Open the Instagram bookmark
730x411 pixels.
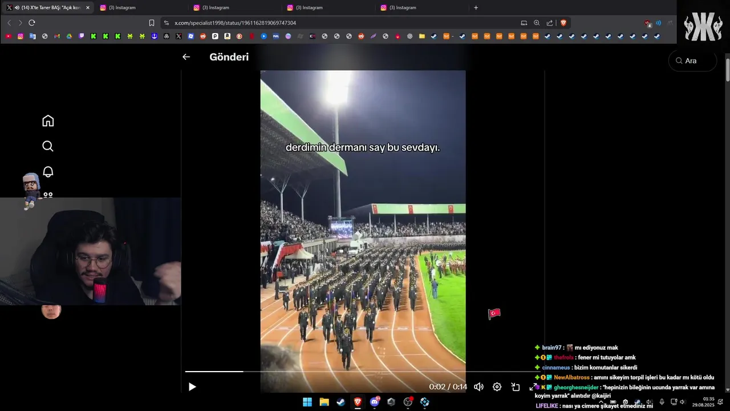pyautogui.click(x=21, y=36)
